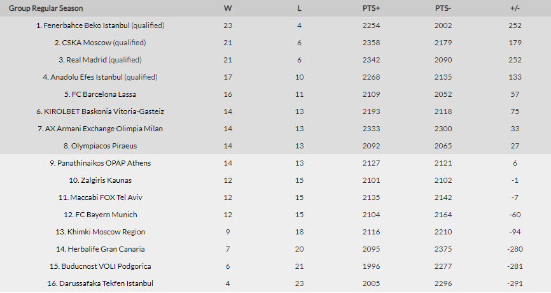The image size is (551, 293).
Task: Open Herbalife Gran Canaria team page
Action: [104, 249]
